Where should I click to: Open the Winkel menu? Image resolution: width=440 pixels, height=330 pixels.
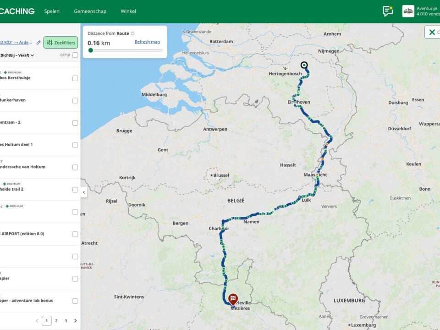pos(128,11)
